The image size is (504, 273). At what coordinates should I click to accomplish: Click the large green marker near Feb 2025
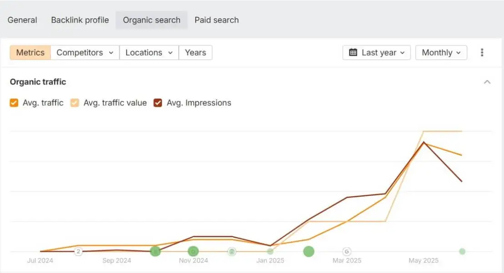(x=308, y=251)
